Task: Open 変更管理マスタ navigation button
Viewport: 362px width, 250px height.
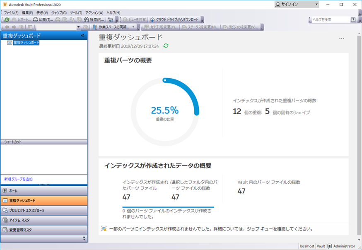Action: pyautogui.click(x=44, y=230)
